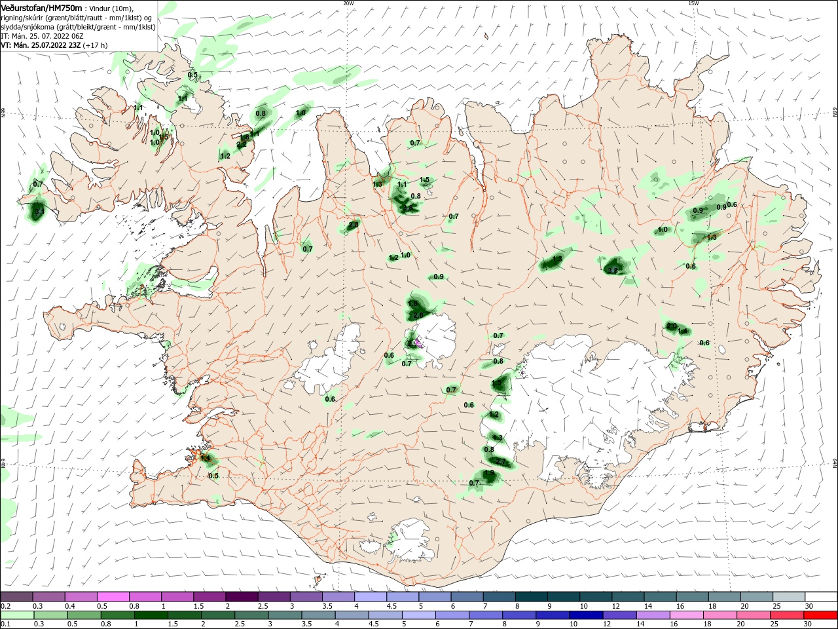838x629 pixels.
Task: Select the snow scale swatch for 0.2–0.3
Action: 16,597
